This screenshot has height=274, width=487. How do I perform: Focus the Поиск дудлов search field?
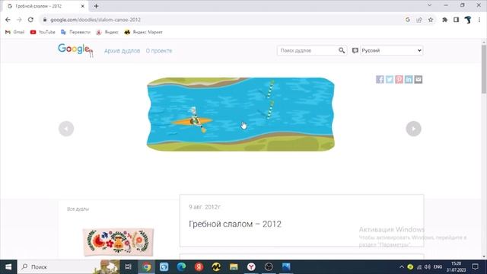click(x=307, y=50)
